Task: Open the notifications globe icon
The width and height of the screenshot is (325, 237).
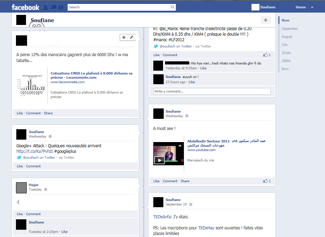Action: click(61, 7)
